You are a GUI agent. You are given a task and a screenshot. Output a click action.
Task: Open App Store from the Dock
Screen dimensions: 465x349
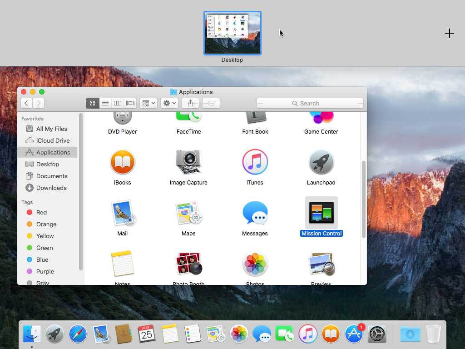[x=354, y=334]
